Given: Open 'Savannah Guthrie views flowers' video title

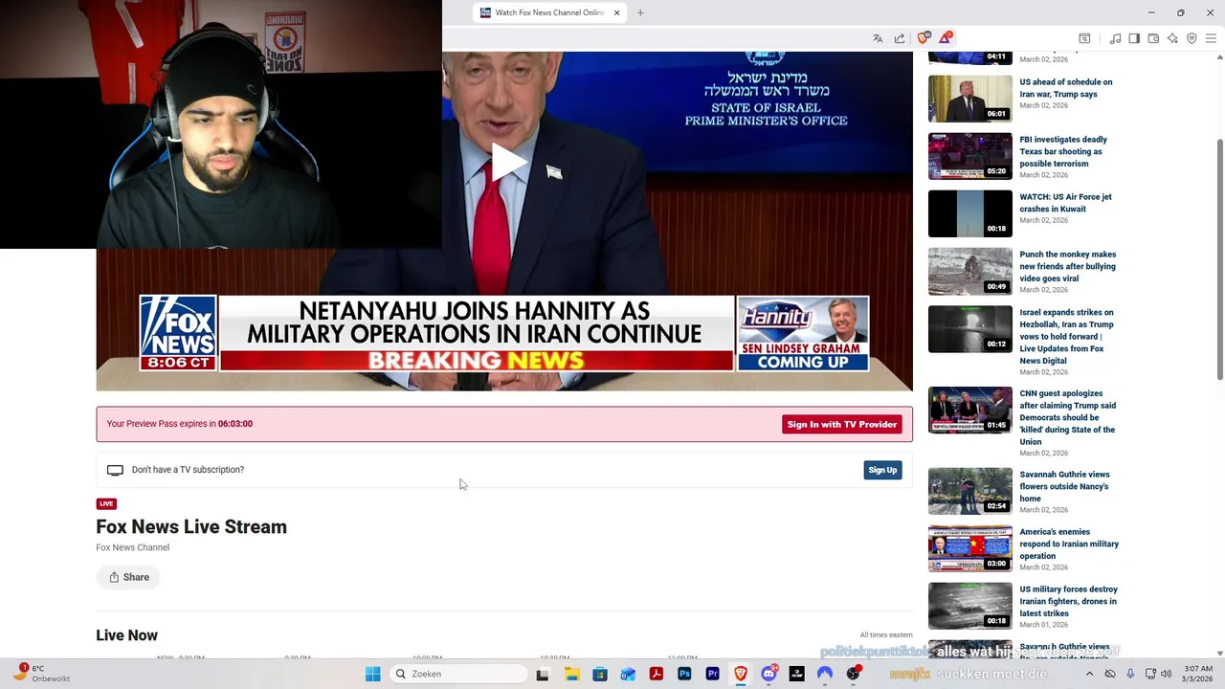Looking at the screenshot, I should click(x=1064, y=486).
